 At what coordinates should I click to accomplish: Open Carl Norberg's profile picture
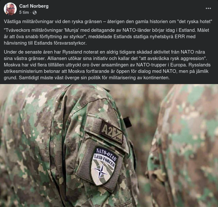point(10,9)
